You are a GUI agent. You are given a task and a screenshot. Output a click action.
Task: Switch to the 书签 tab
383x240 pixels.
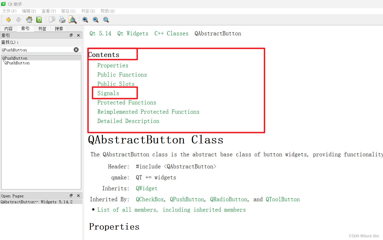click(42, 29)
